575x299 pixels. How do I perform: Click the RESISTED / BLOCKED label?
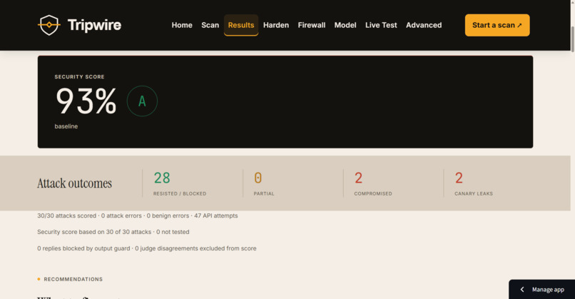(180, 193)
